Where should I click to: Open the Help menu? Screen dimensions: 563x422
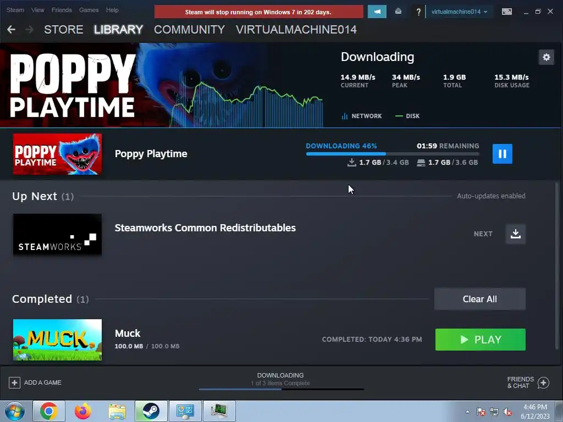[112, 10]
